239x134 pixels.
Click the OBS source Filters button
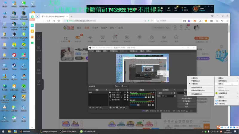tap(124, 86)
